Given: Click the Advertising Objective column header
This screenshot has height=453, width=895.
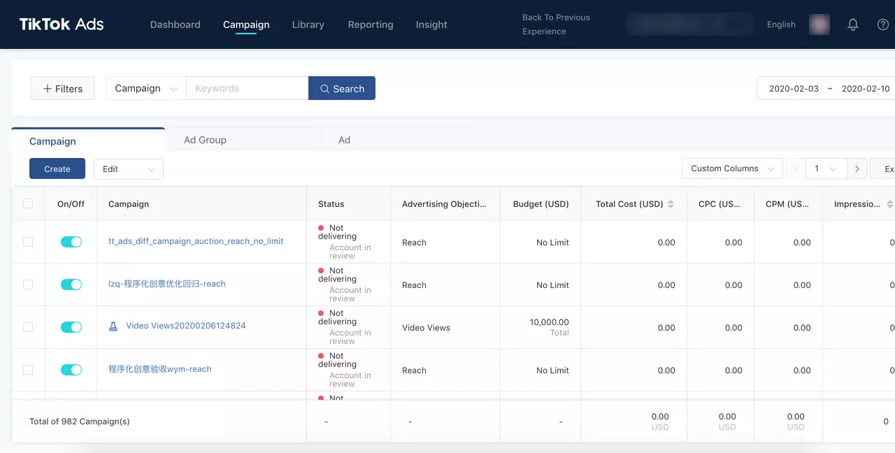Looking at the screenshot, I should (x=444, y=204).
